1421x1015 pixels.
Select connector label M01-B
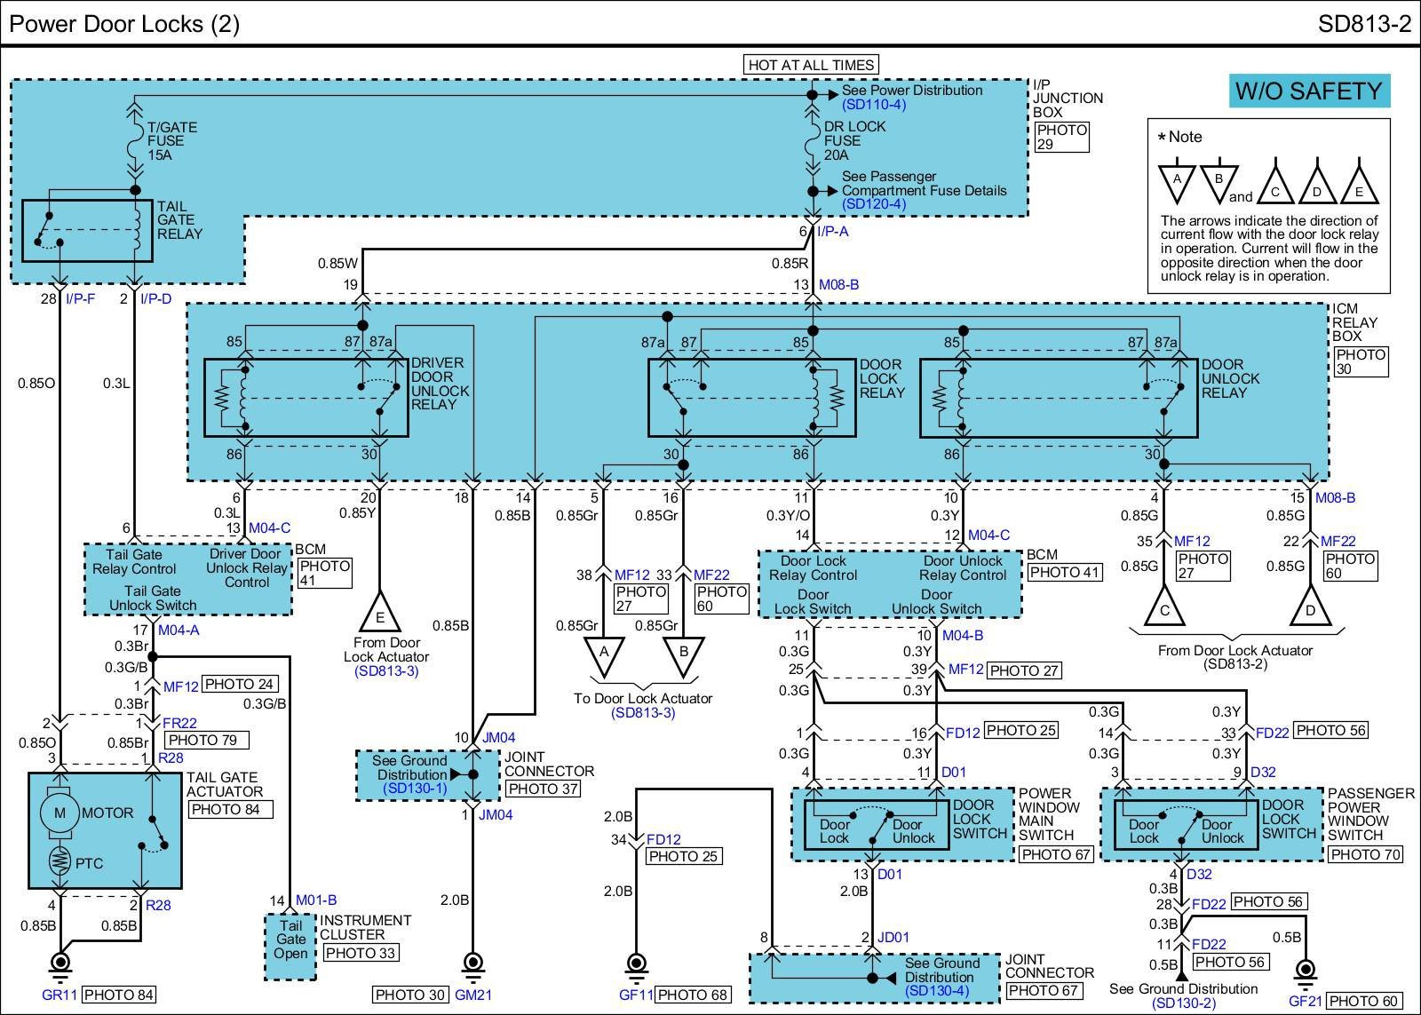316,900
